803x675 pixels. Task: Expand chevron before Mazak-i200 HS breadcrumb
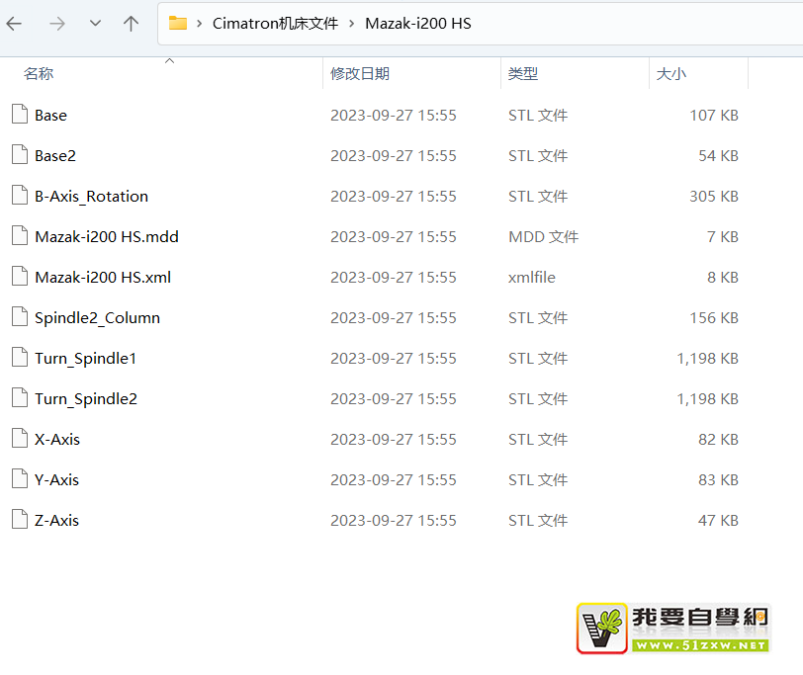[x=351, y=24]
